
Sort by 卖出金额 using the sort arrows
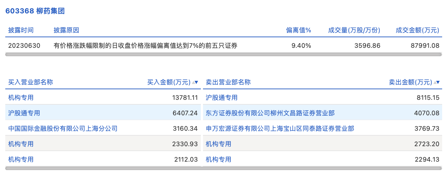tap(437, 82)
